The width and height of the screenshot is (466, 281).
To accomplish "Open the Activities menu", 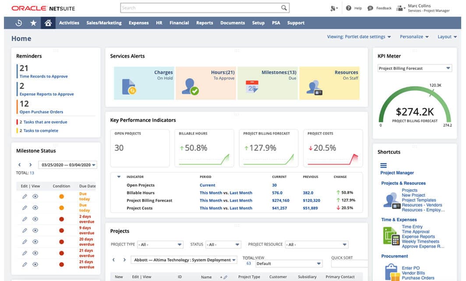I will [x=69, y=23].
